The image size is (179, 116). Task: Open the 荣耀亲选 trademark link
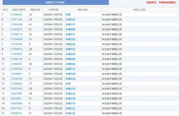pyautogui.click(x=70, y=79)
